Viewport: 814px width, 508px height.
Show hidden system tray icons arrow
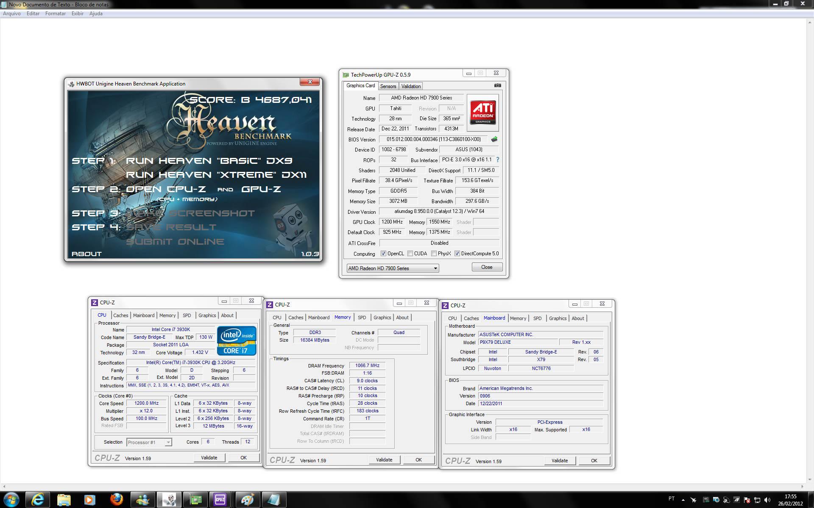tap(682, 500)
